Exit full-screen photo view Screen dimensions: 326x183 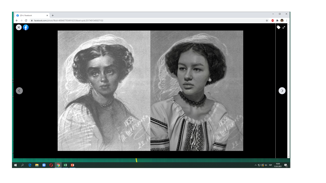[x=284, y=27]
